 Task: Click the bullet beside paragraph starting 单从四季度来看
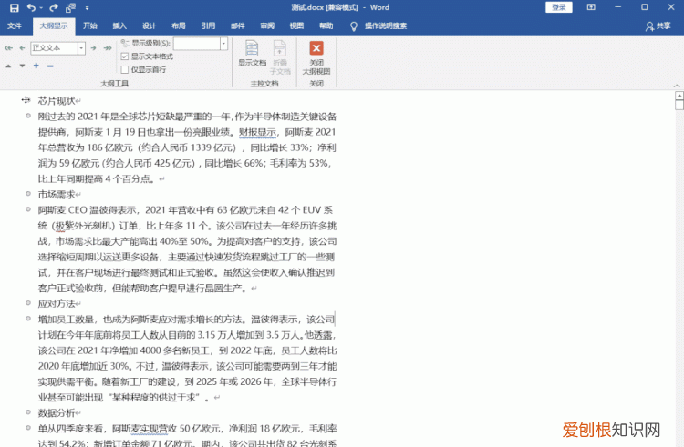28,428
